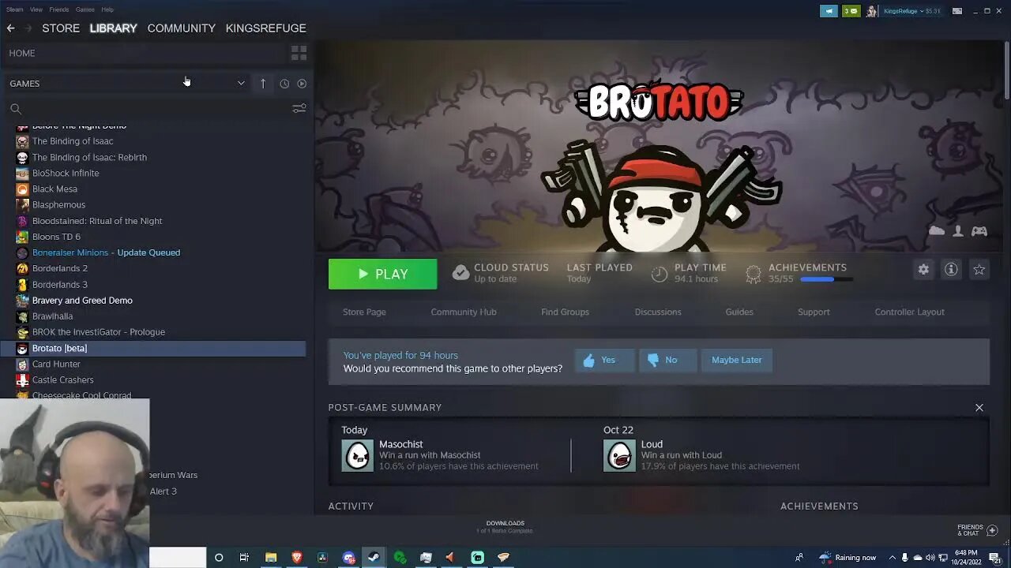Click the main page vertical scrollbar
Image resolution: width=1011 pixels, height=568 pixels.
point(1006,71)
